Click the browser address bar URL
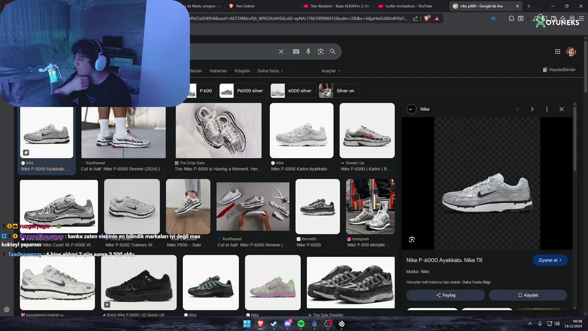Screen dimensions: 588x331 tap(298, 18)
